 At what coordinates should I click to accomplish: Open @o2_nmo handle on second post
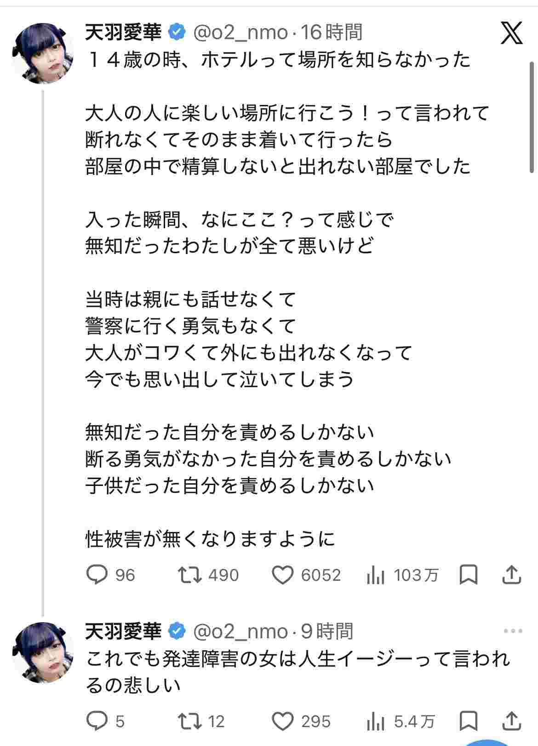pyautogui.click(x=240, y=631)
